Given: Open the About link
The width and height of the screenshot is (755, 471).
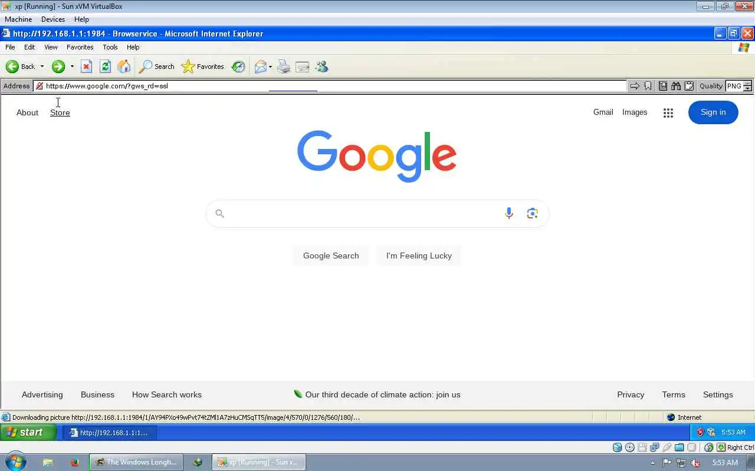Looking at the screenshot, I should tap(27, 112).
